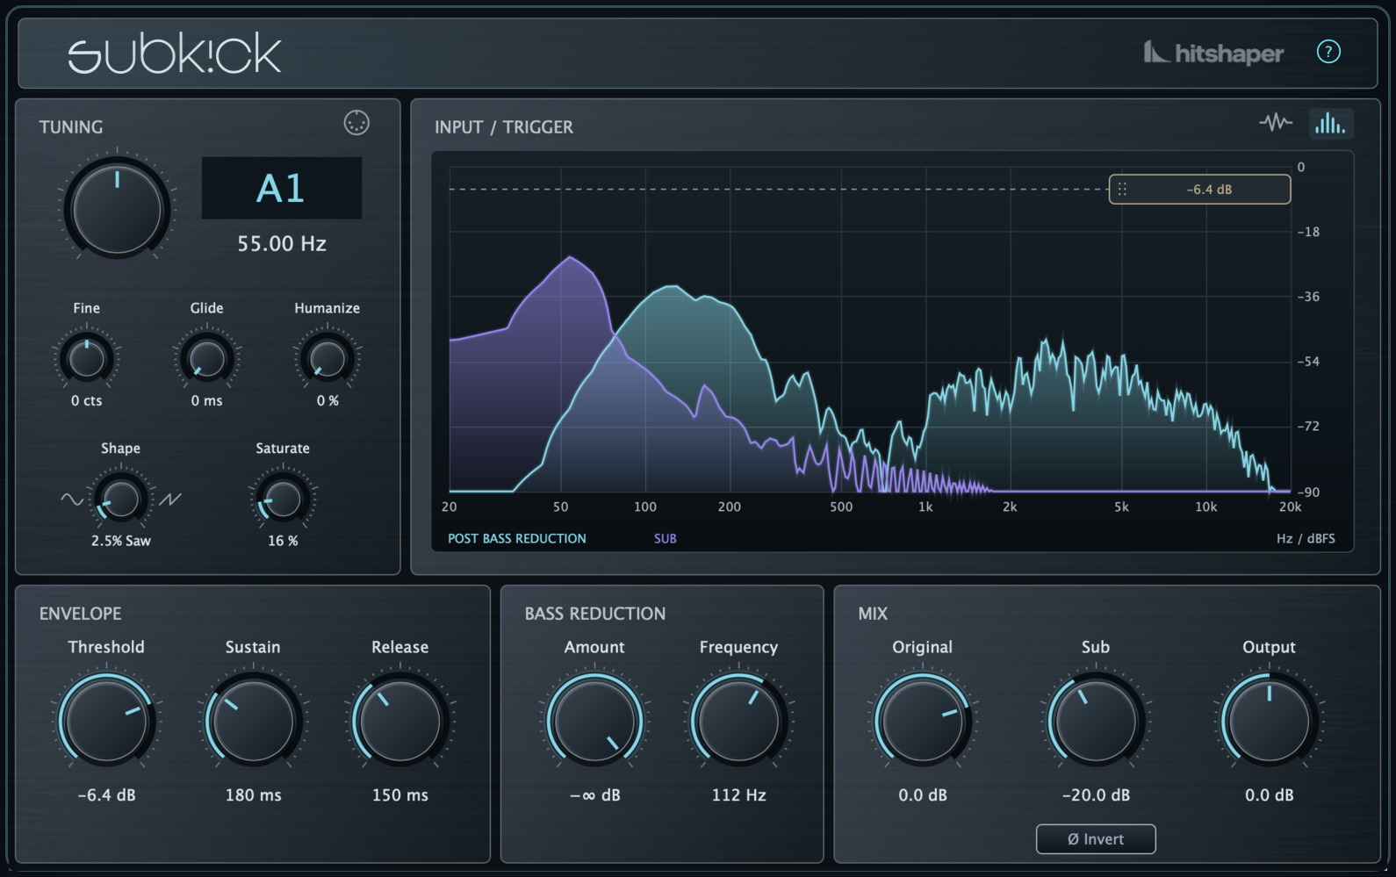Click the SUB legend label

[x=665, y=539]
